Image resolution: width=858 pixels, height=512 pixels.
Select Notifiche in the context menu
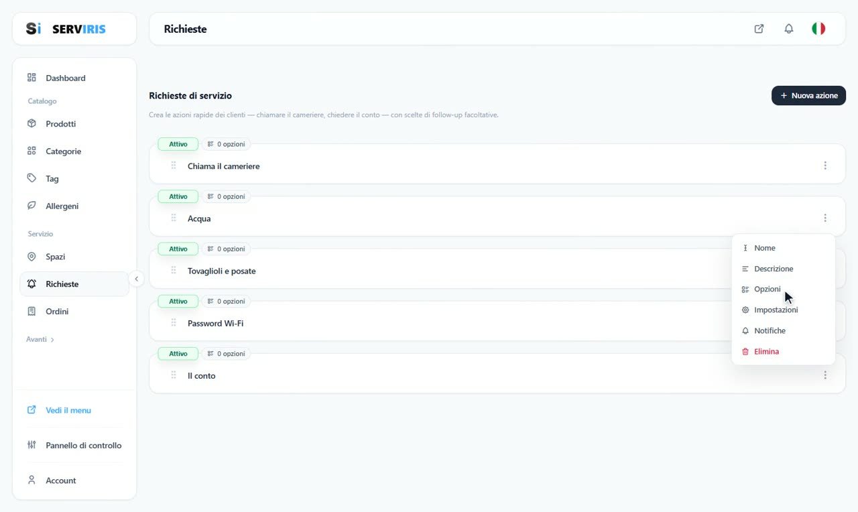click(783, 331)
